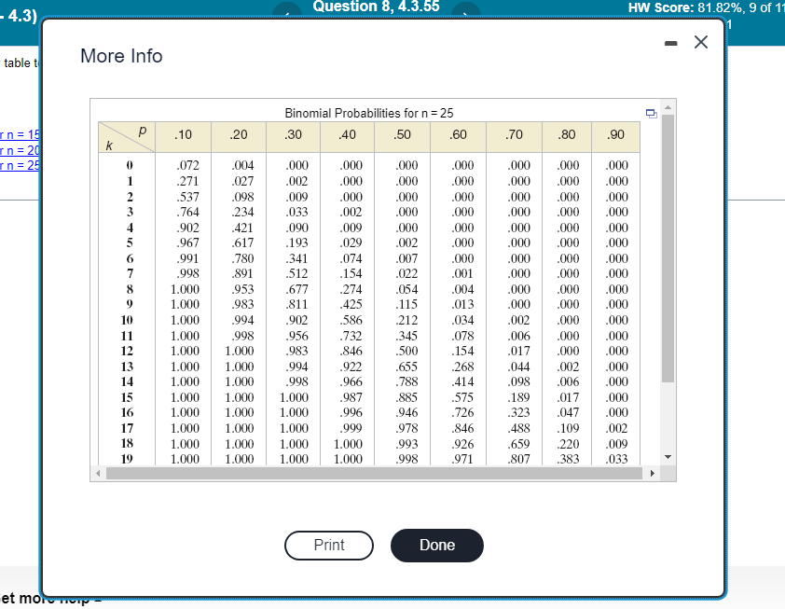Close the More Info dialog
785x609 pixels.
(x=700, y=41)
